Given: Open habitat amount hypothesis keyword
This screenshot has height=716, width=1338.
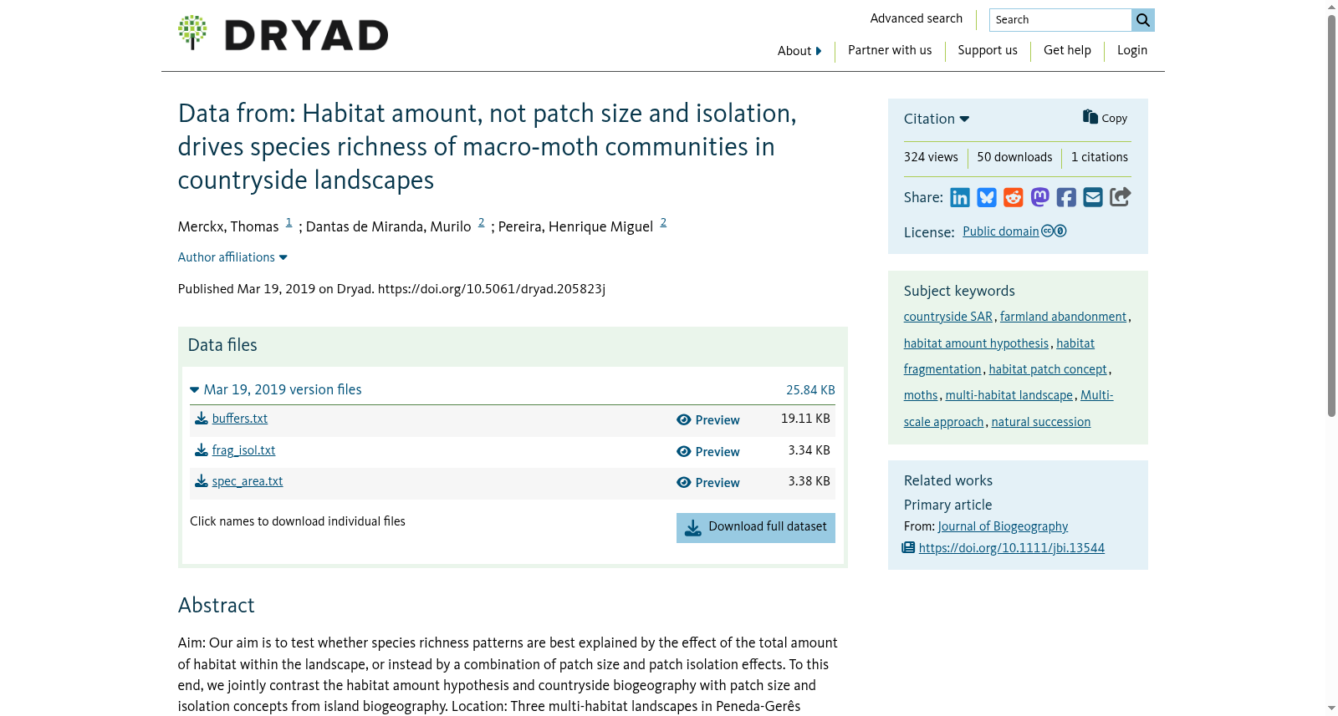Looking at the screenshot, I should coord(976,343).
